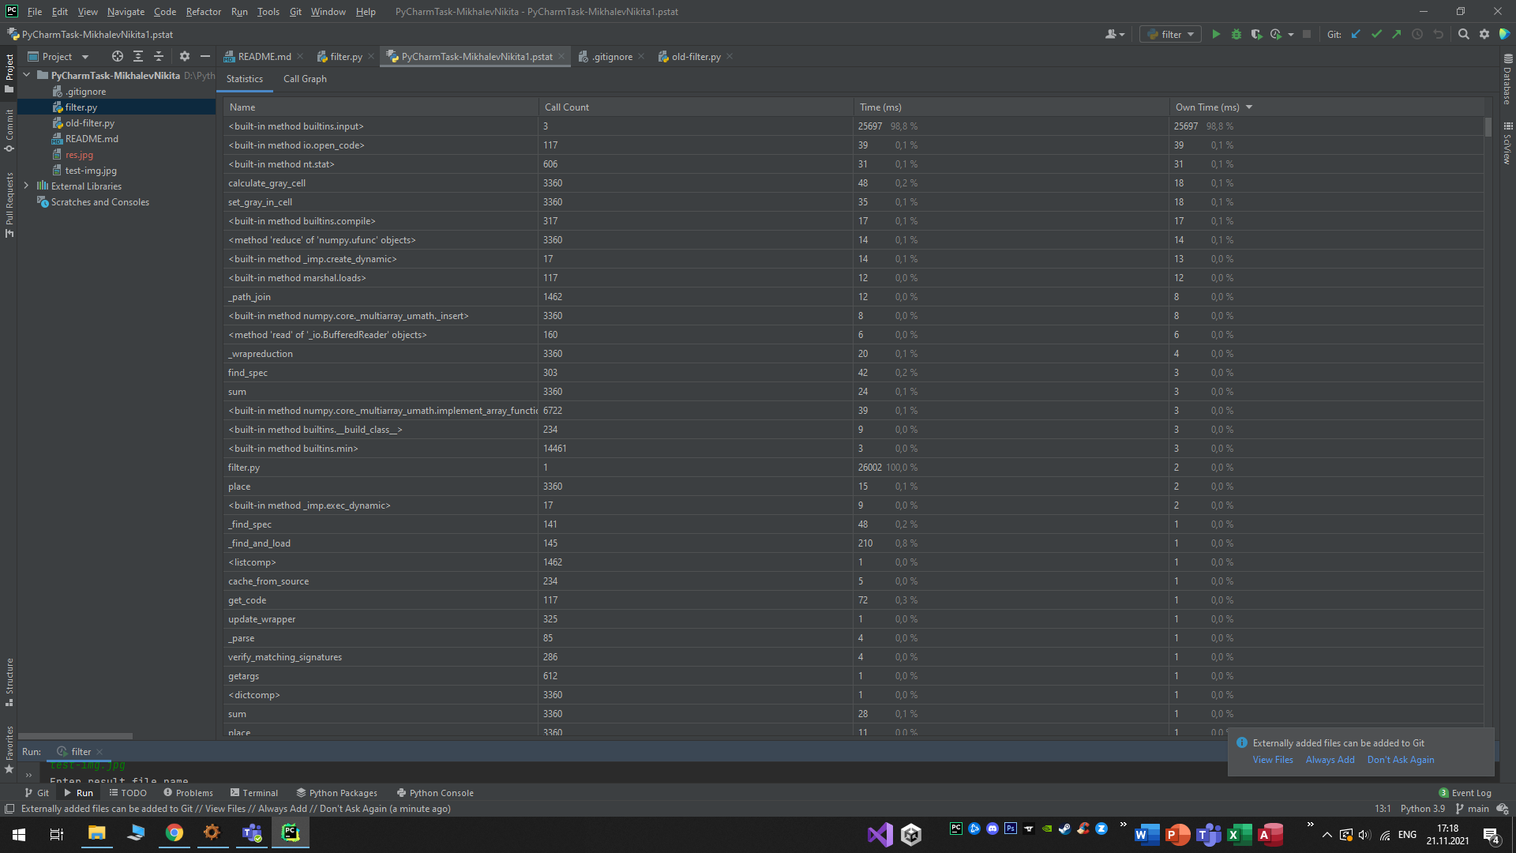Open the Commit tool window on left sidebar
Viewport: 1516px width, 853px height.
click(9, 130)
